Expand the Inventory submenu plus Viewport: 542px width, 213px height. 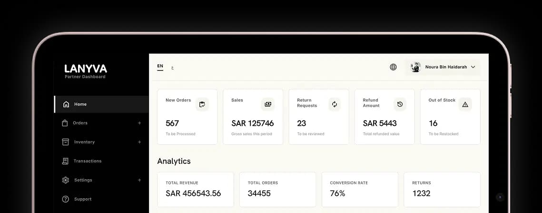139,142
